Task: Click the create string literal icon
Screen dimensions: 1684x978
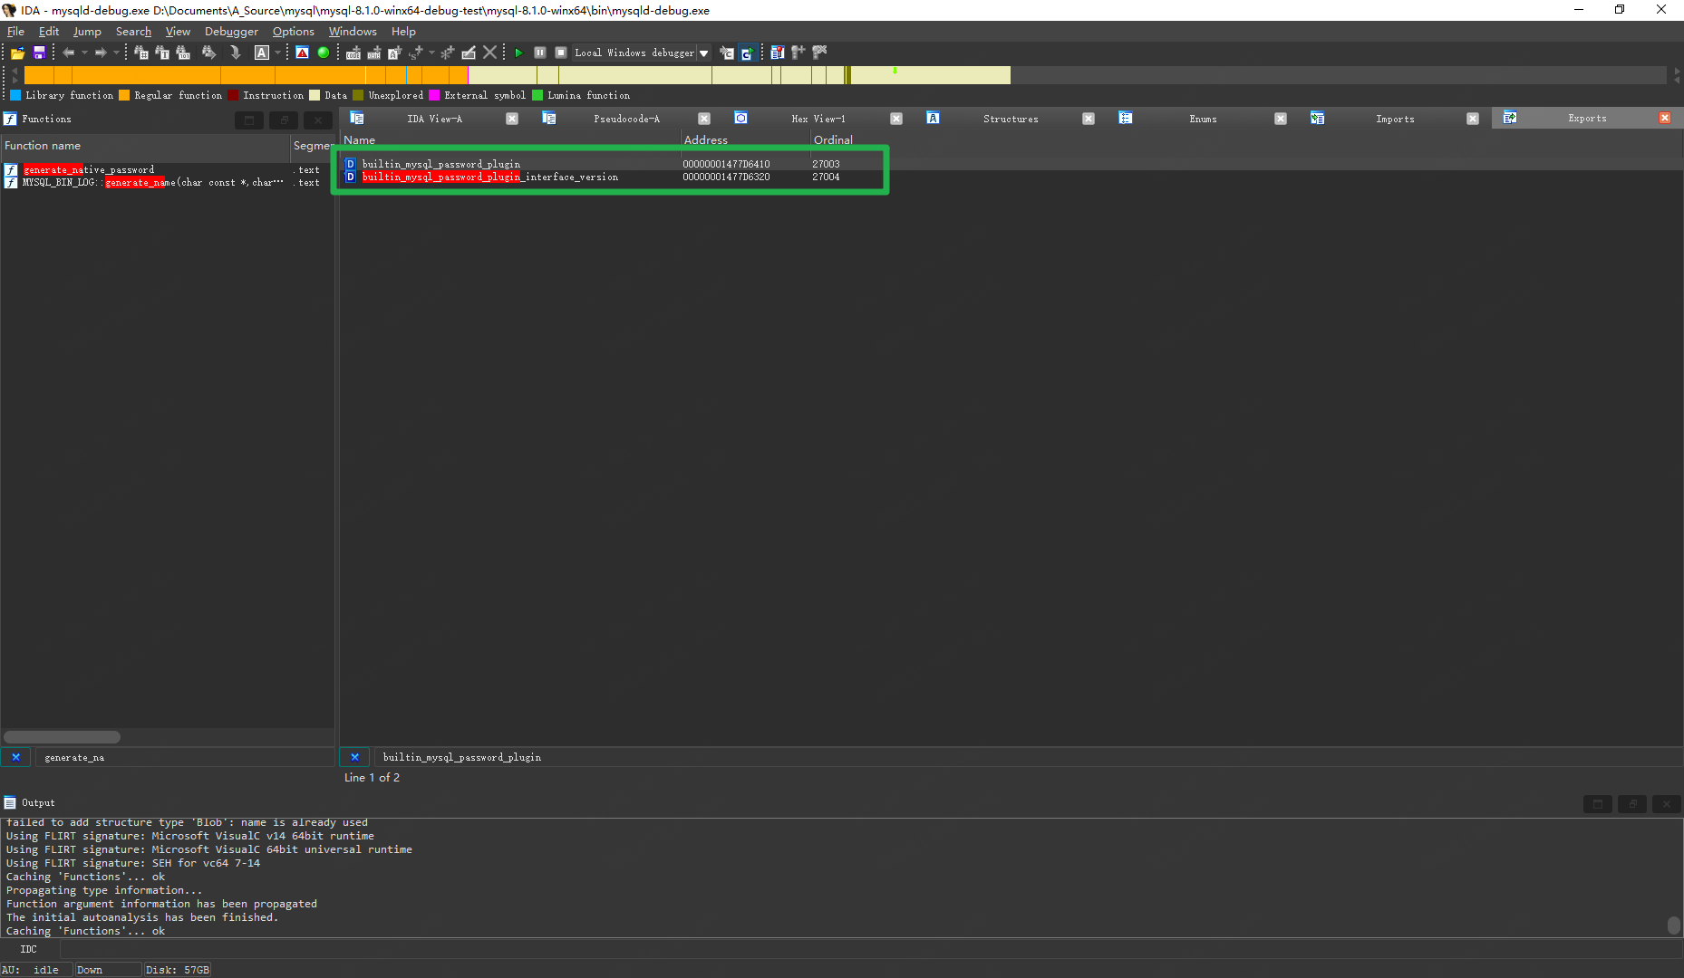Action: tap(395, 53)
